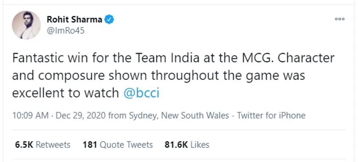Open the Rohit Sharma display name link

(74, 20)
